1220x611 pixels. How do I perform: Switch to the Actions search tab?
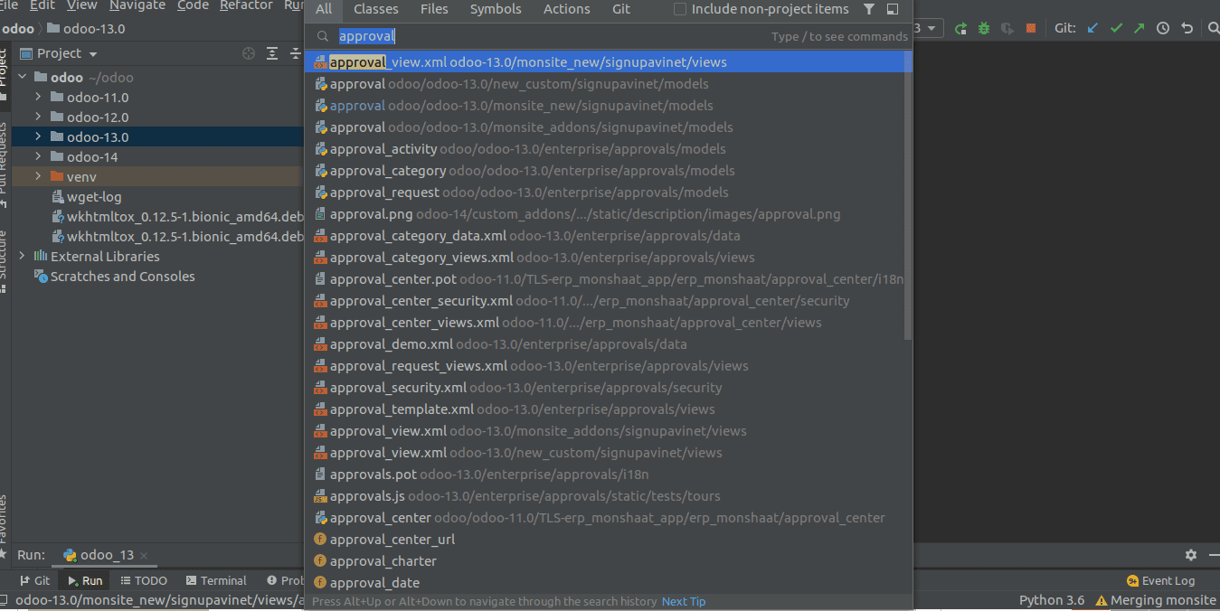[567, 9]
